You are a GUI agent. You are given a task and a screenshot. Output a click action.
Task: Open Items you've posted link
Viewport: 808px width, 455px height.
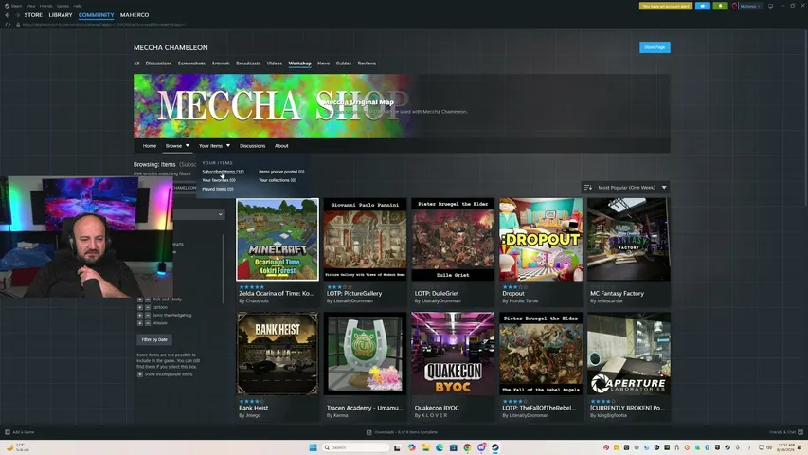pos(281,172)
